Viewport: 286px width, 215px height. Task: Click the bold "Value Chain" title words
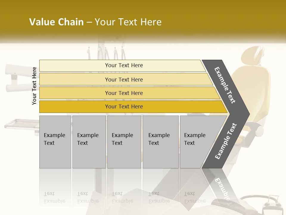(x=56, y=22)
